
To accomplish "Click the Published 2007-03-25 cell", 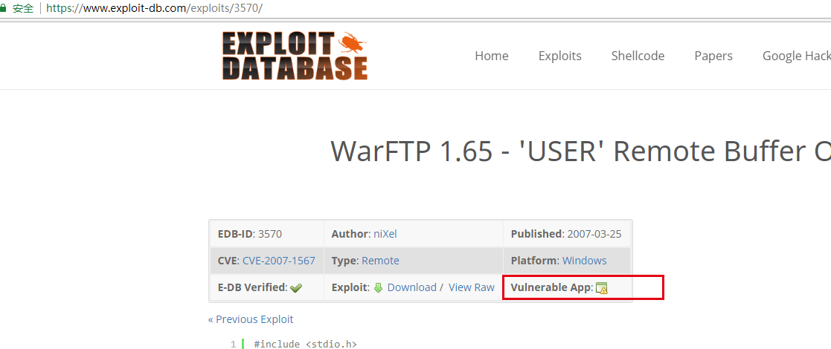I will tap(567, 234).
